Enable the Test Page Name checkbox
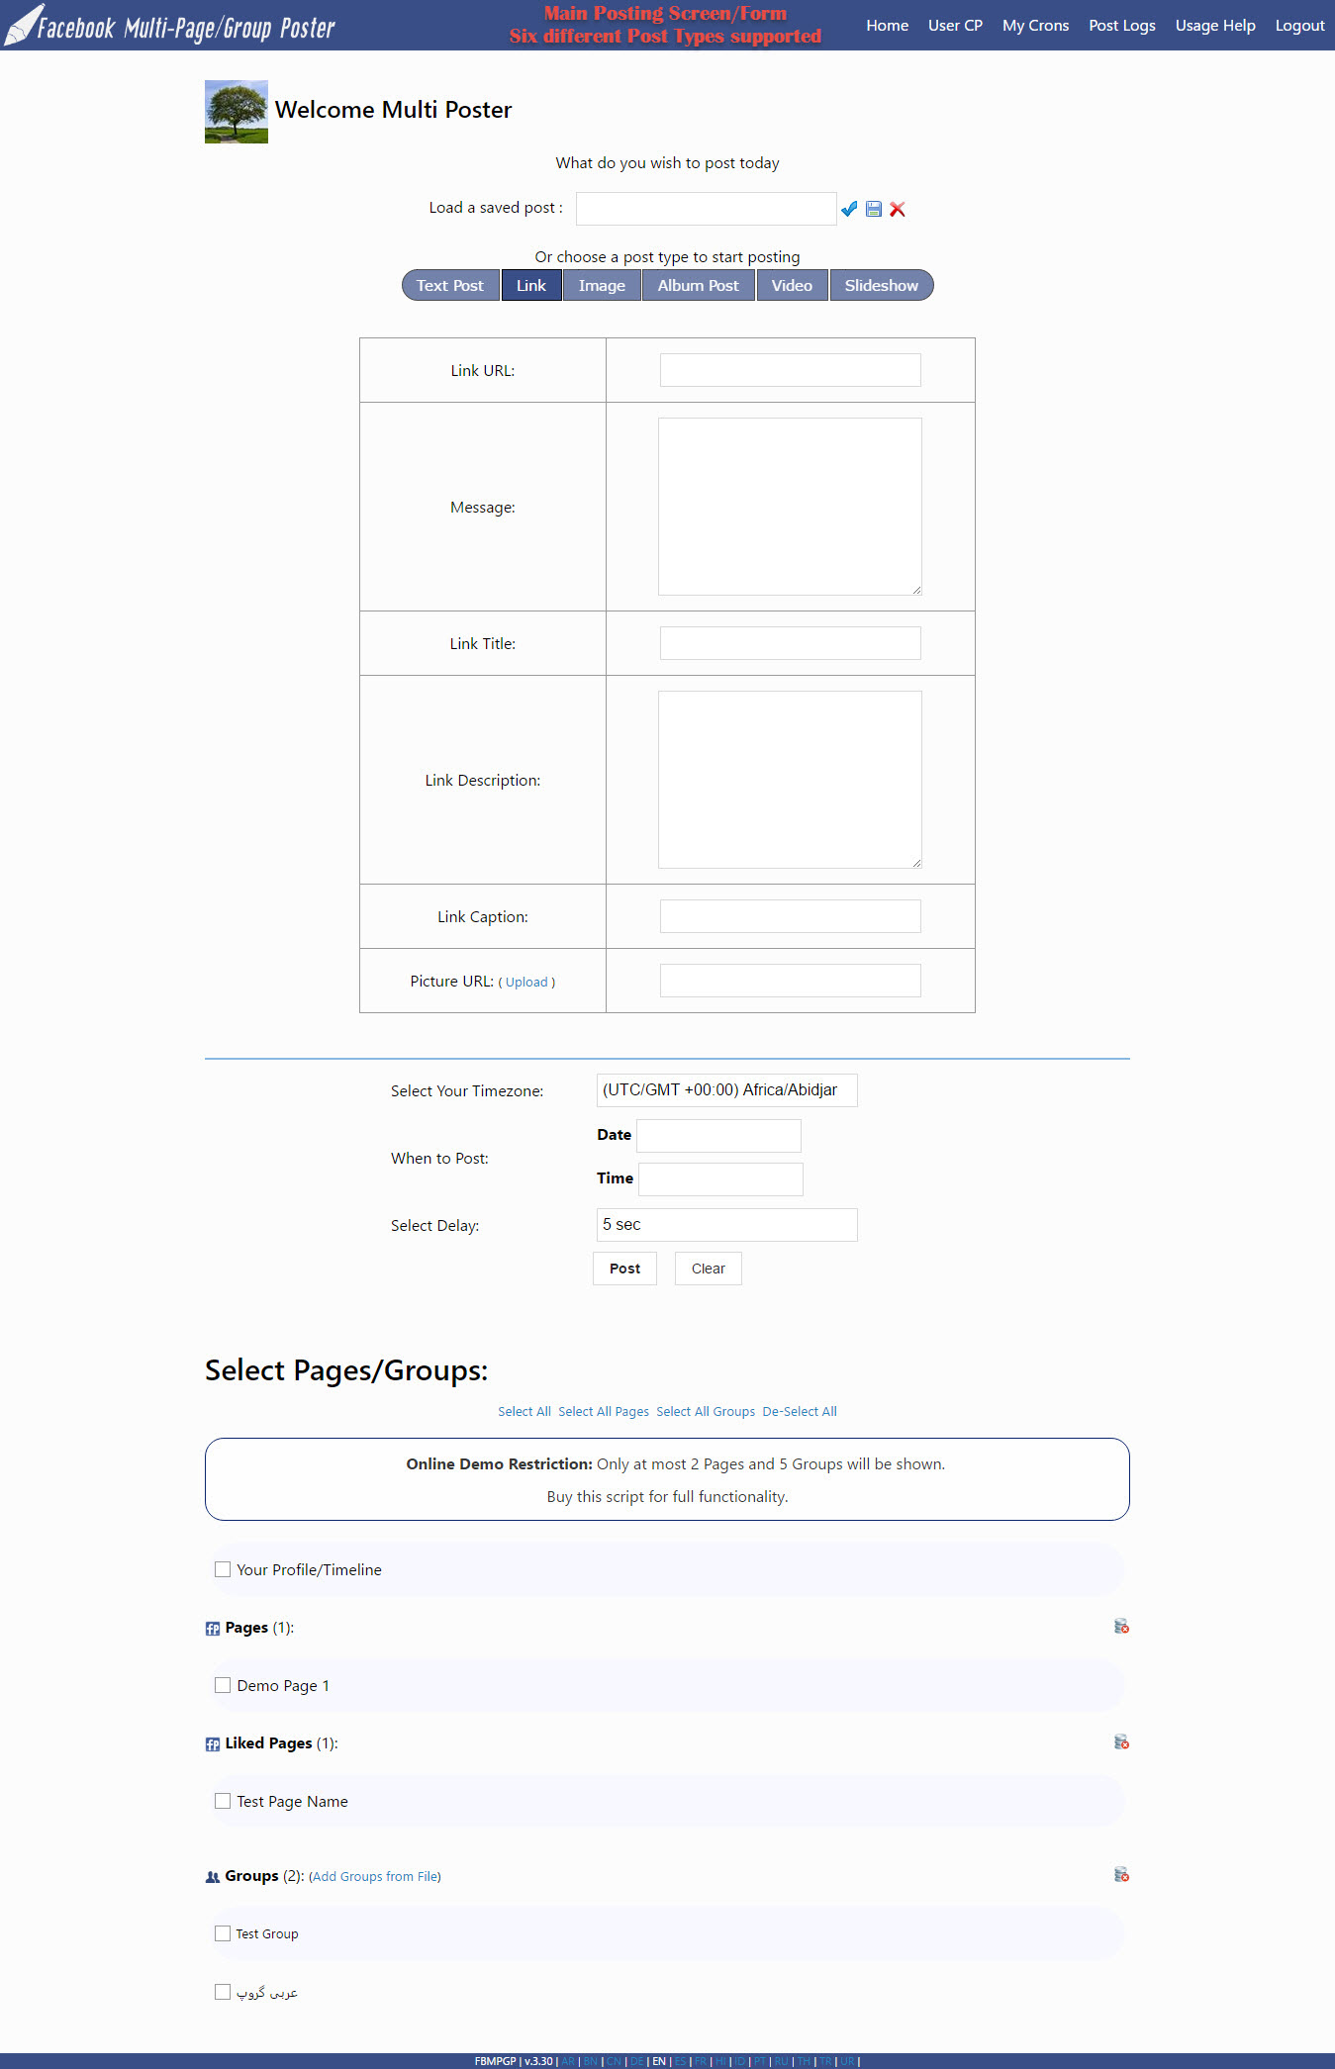The image size is (1335, 2069). pyautogui.click(x=223, y=1801)
